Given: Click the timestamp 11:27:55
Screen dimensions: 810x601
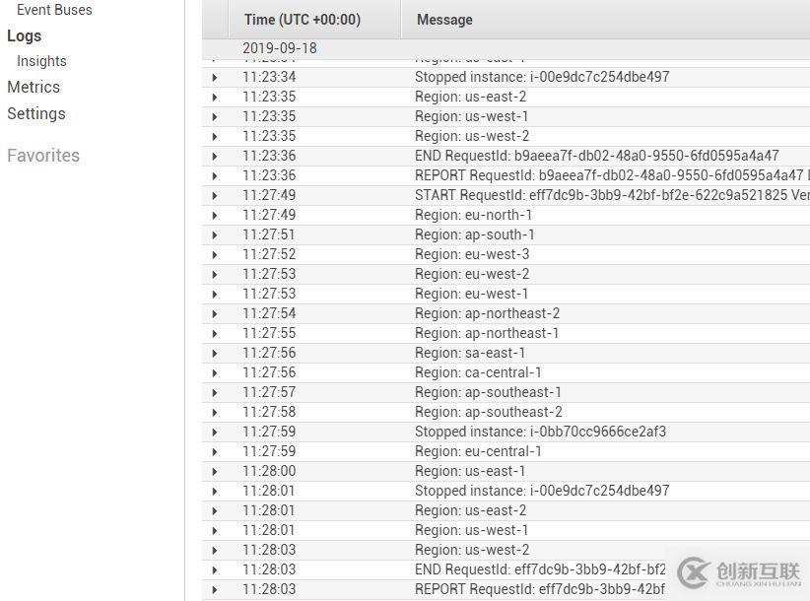Looking at the screenshot, I should 269,333.
